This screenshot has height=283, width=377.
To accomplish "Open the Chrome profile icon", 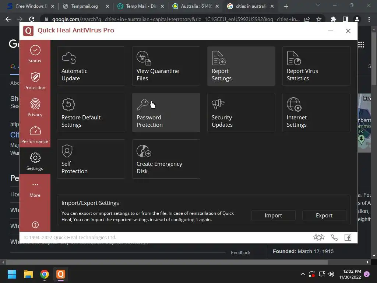I will point(357,19).
